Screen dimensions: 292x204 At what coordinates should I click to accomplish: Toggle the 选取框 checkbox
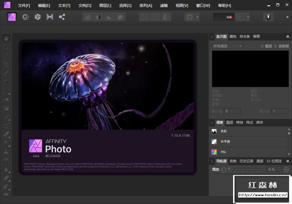275,46
